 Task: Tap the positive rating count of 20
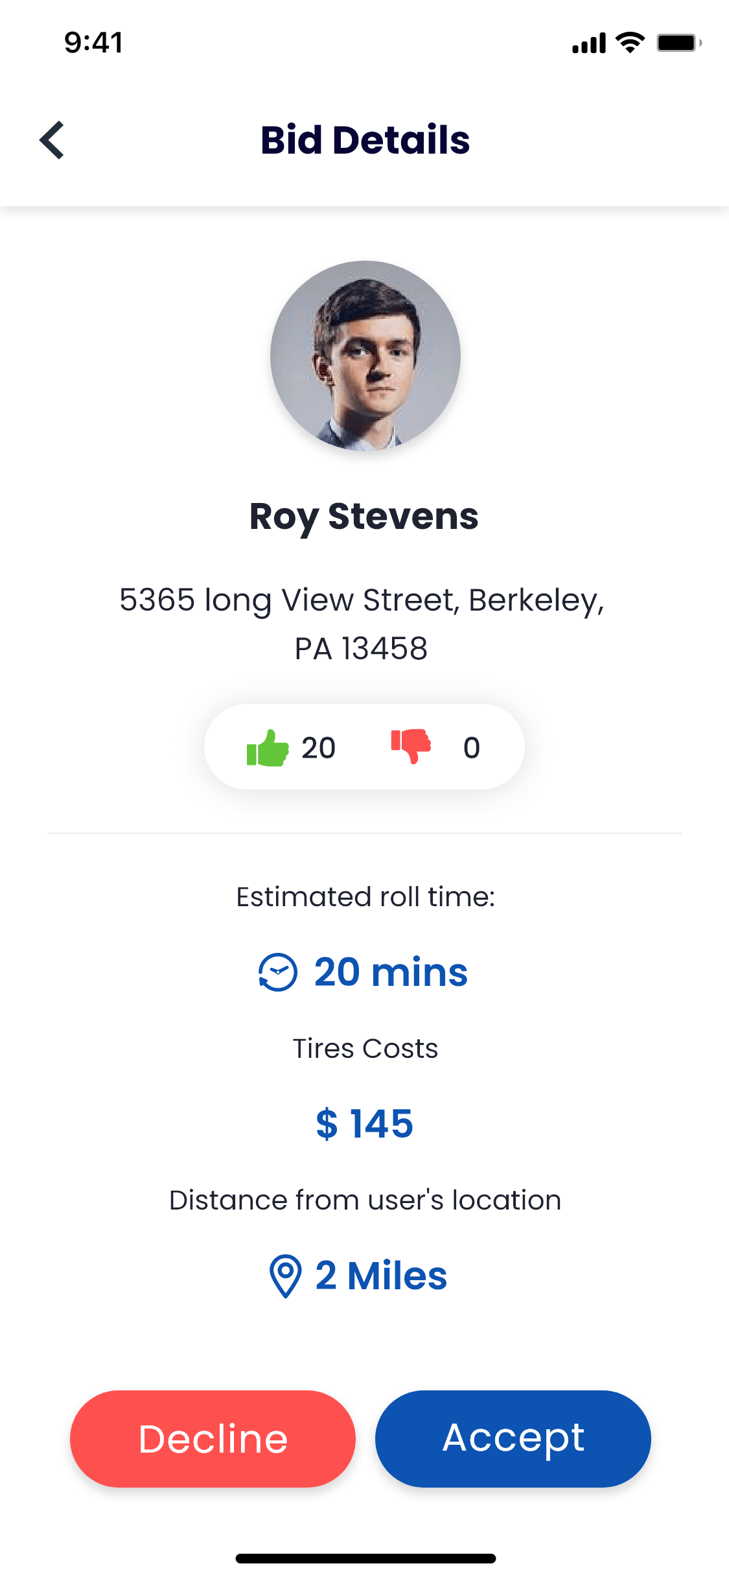pos(318,748)
